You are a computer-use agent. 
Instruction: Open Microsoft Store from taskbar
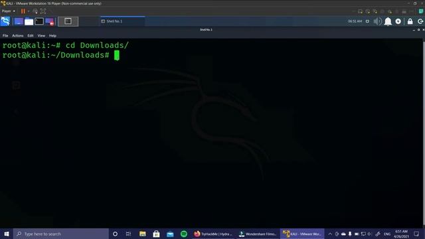pyautogui.click(x=156, y=234)
